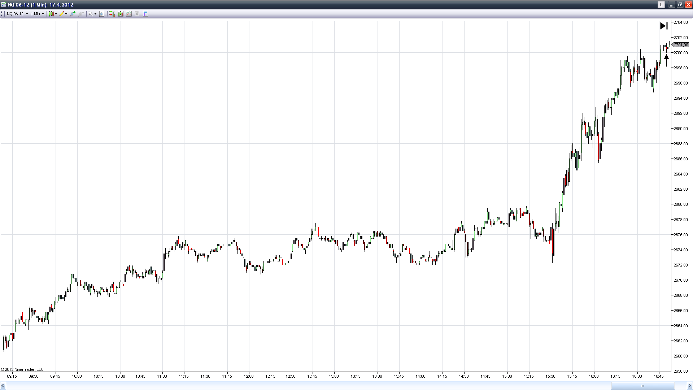Screen dimensions: 693x390
Task: Expand the cursor type dropdown arrow
Action: click(x=95, y=14)
